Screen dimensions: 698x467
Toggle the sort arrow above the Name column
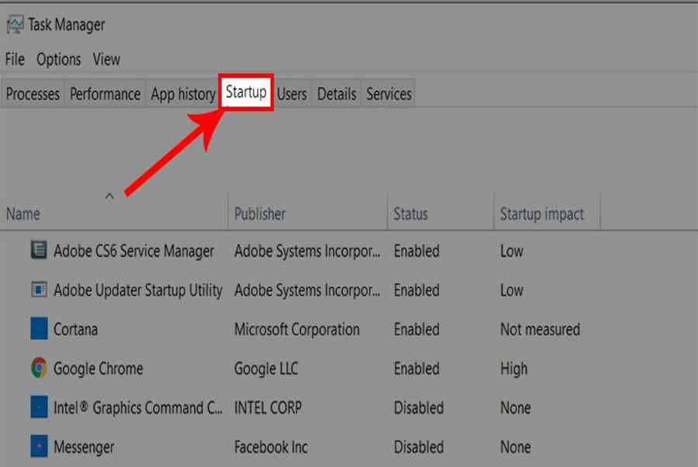click(109, 196)
